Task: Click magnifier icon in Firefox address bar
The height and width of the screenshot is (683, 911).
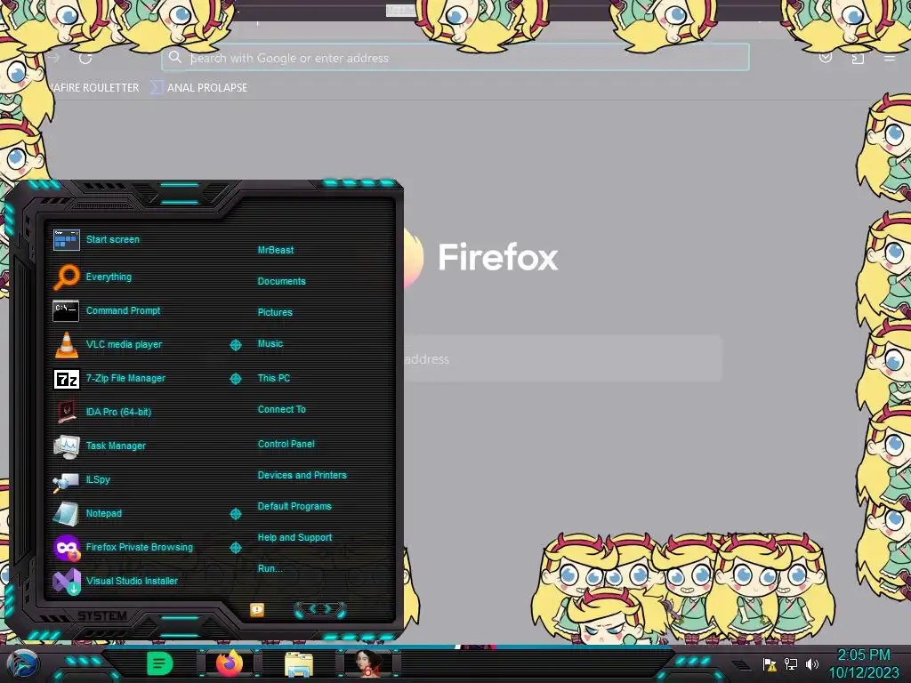Action: (x=175, y=57)
